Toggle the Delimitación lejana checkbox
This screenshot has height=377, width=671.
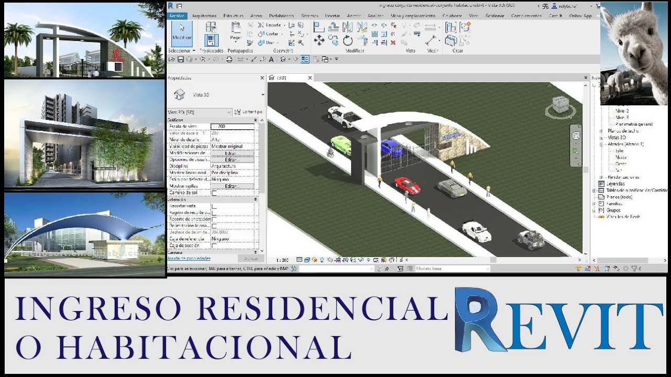pyautogui.click(x=214, y=226)
